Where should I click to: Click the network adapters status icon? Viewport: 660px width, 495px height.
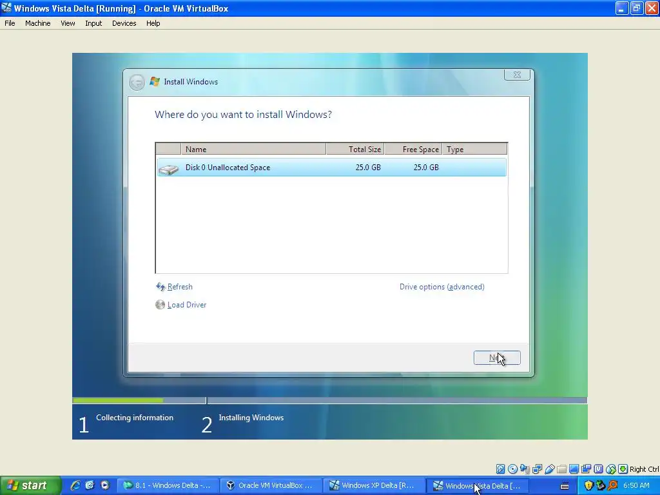(537, 469)
